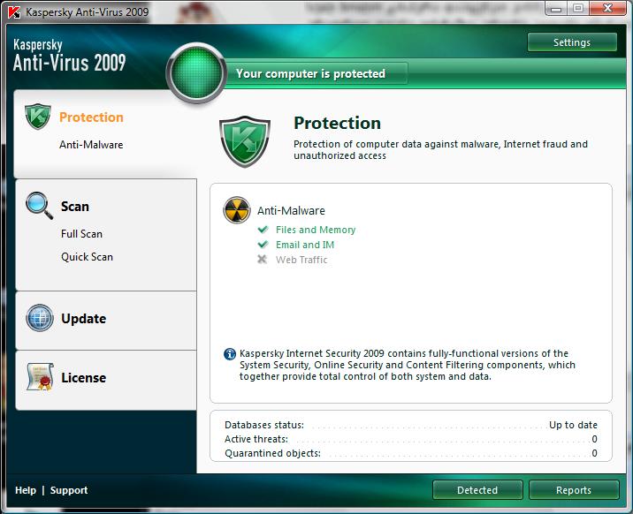The height and width of the screenshot is (514, 633).
Task: Open the Settings button
Action: pyautogui.click(x=572, y=42)
